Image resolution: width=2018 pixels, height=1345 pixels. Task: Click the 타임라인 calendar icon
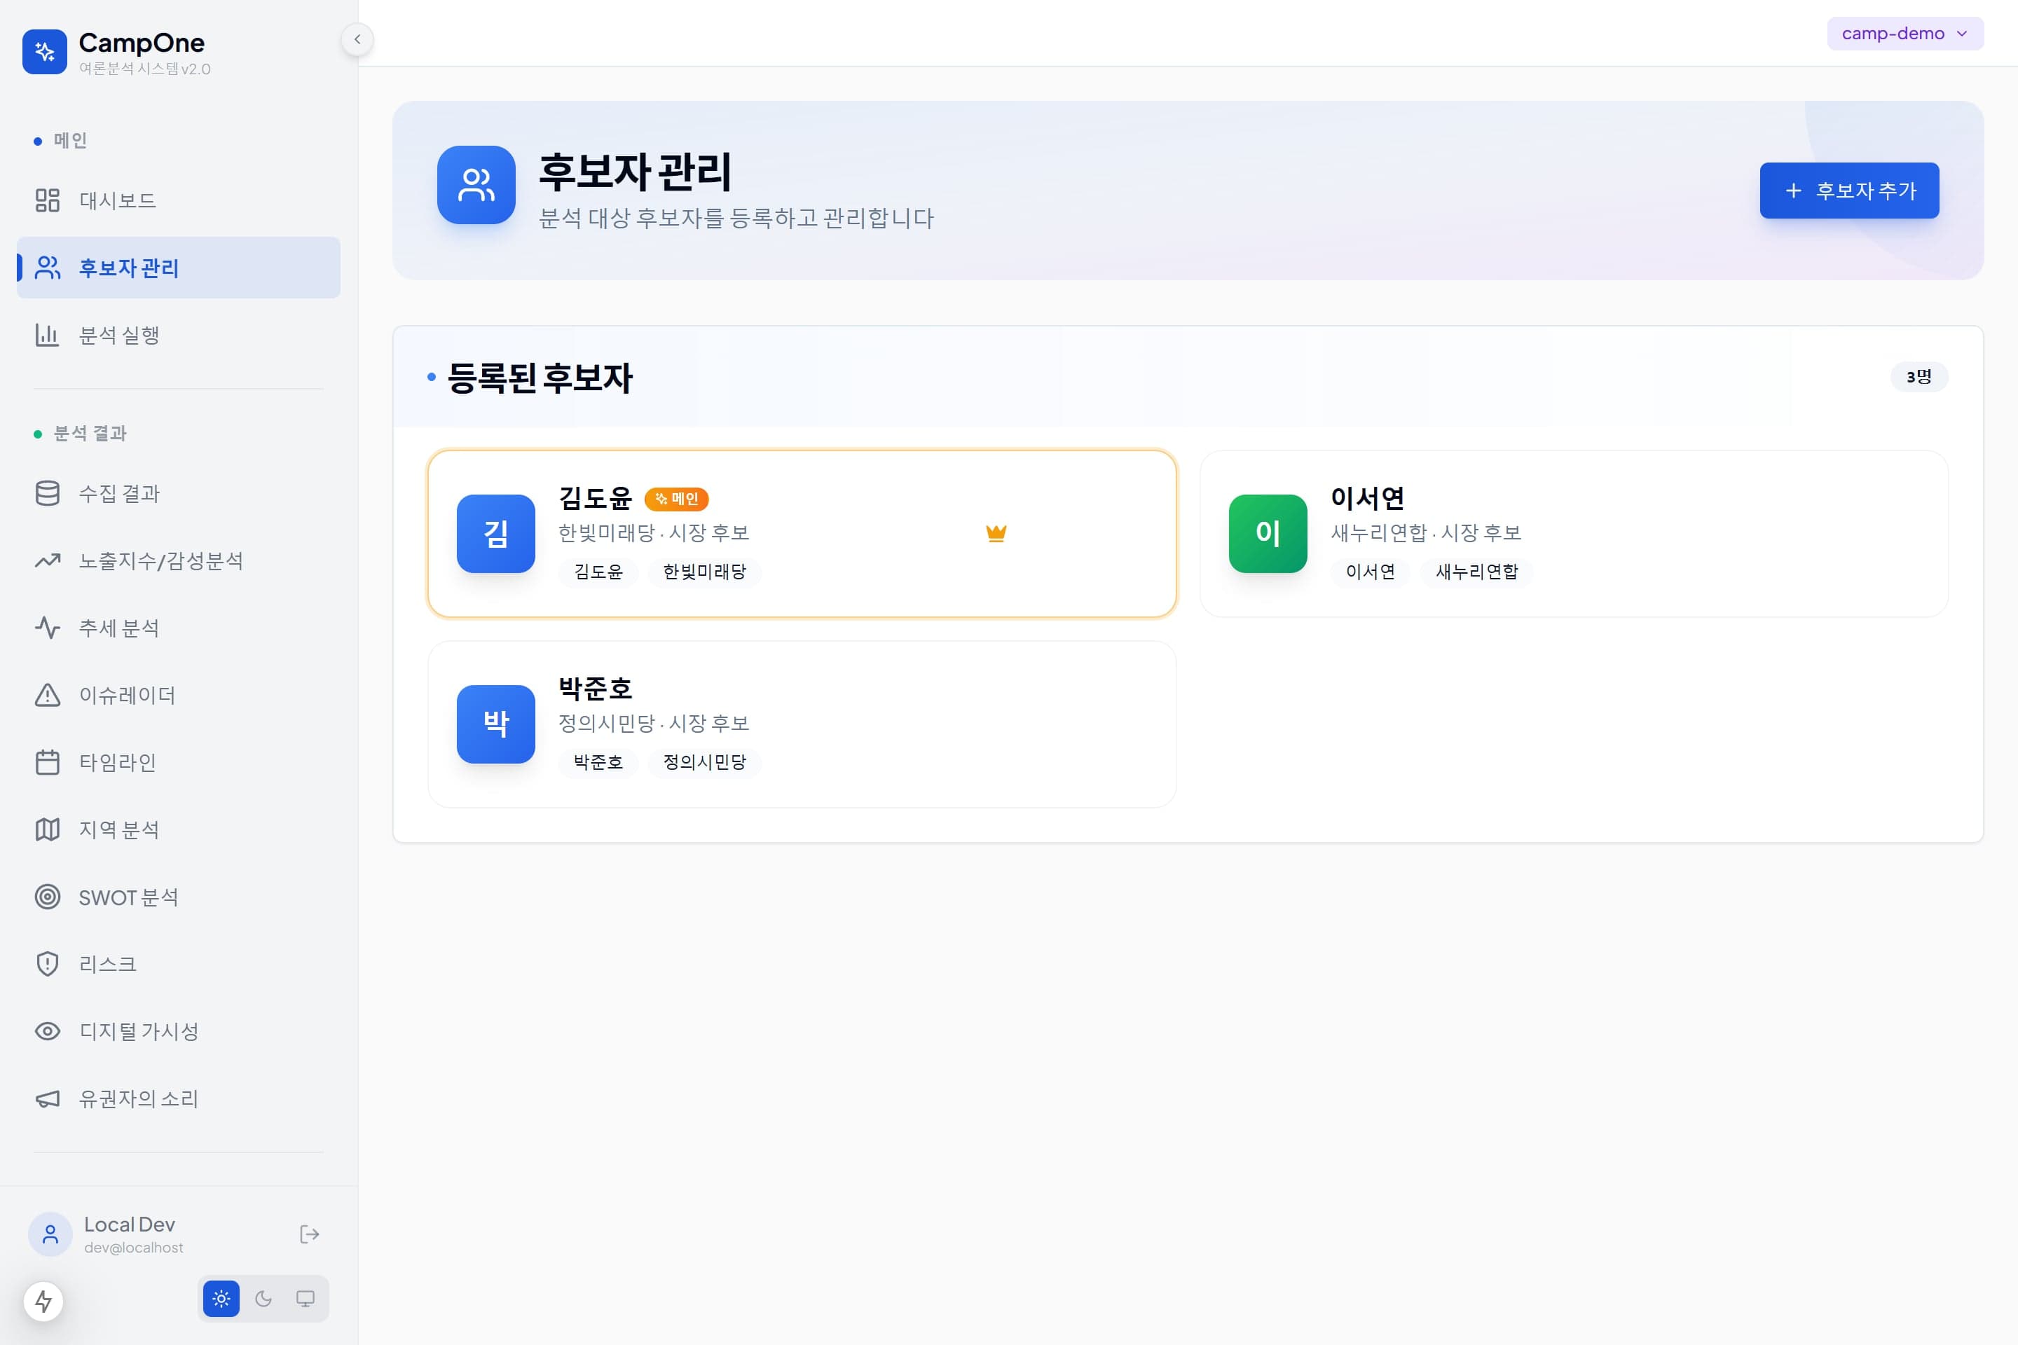(x=47, y=763)
